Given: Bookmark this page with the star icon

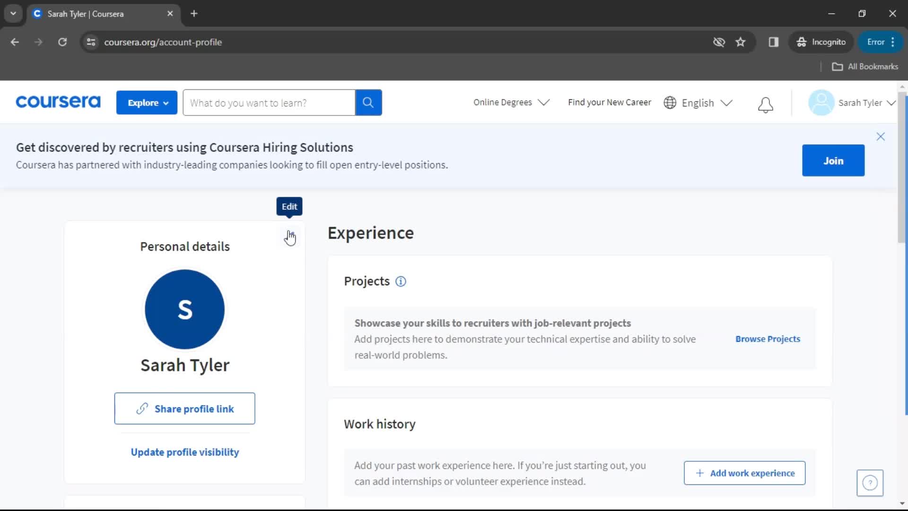Looking at the screenshot, I should click(741, 42).
